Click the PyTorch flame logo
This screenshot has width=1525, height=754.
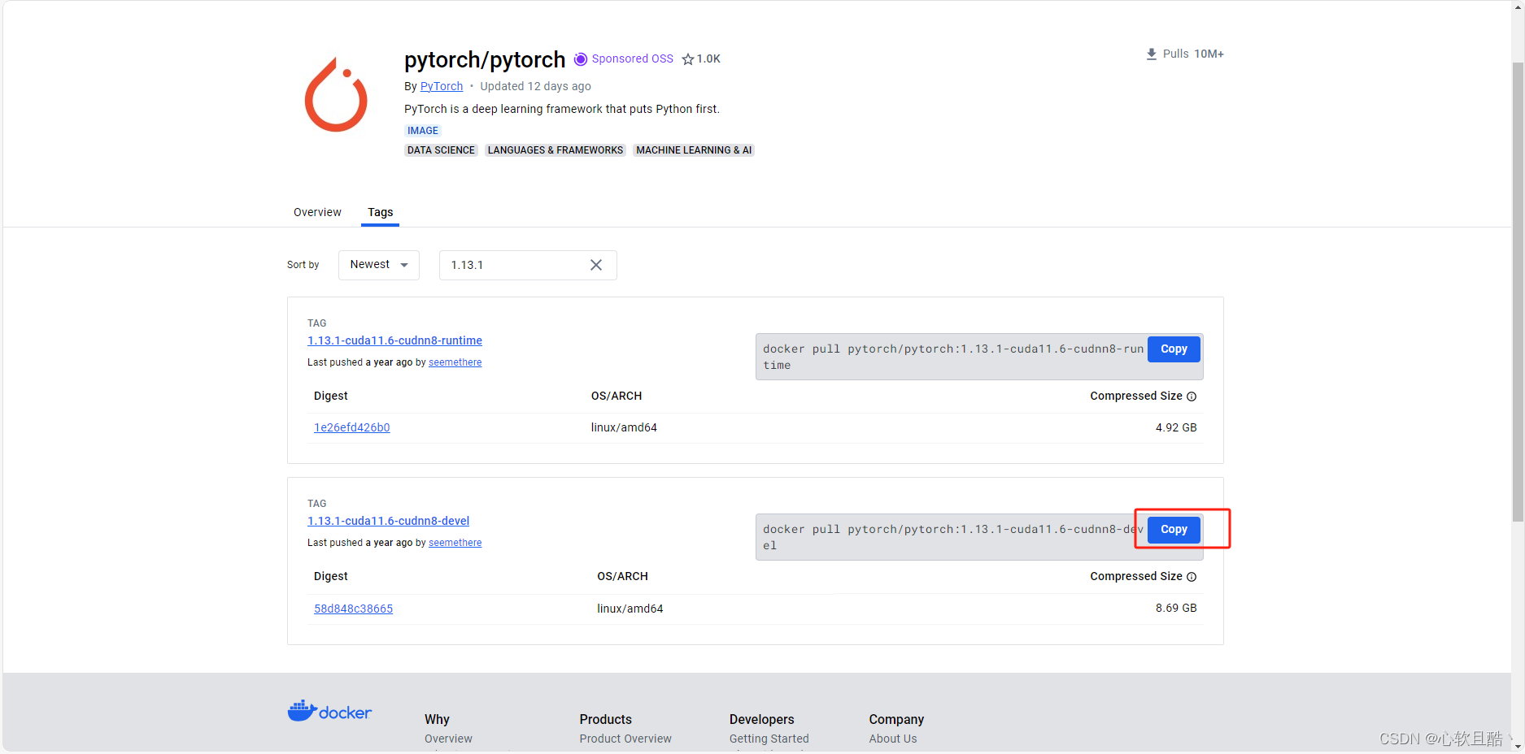tap(336, 93)
